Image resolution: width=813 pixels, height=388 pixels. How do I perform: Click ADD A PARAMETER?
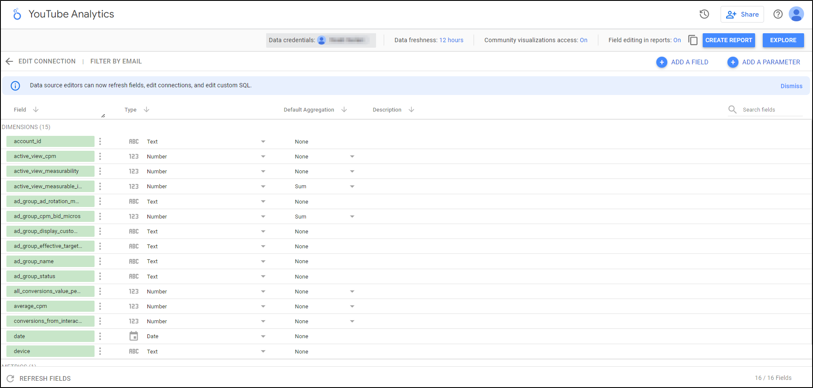tap(764, 62)
